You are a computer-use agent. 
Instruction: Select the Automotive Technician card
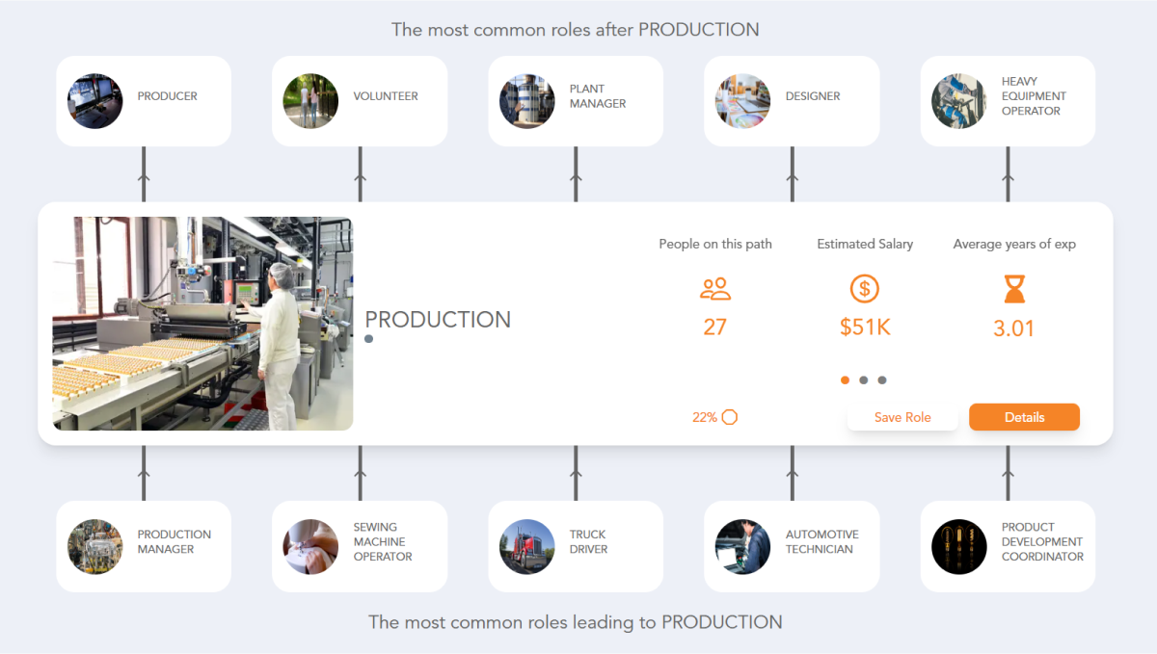791,546
